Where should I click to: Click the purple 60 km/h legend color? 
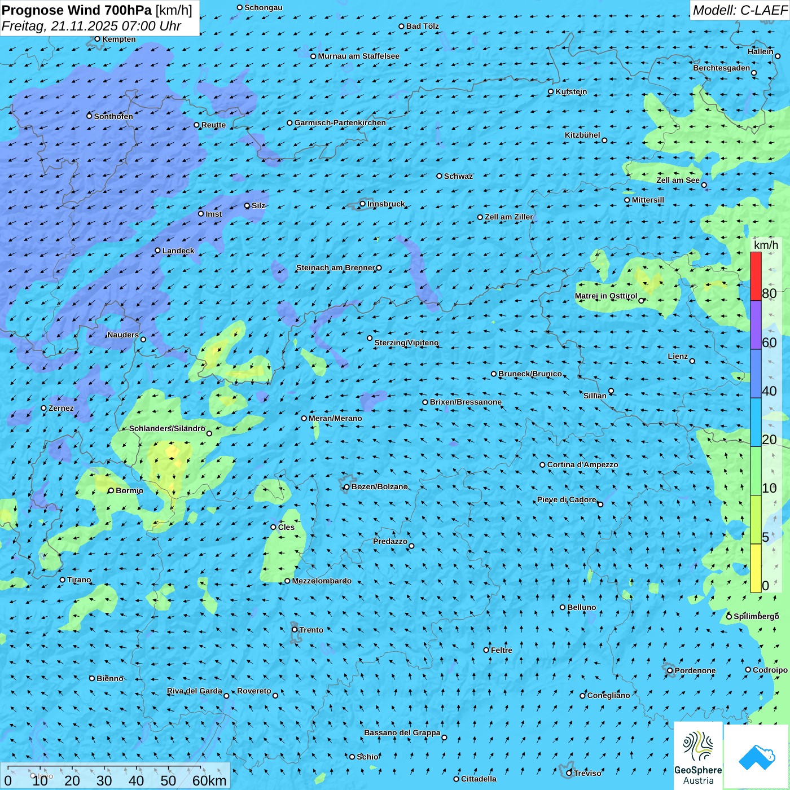[x=756, y=325]
